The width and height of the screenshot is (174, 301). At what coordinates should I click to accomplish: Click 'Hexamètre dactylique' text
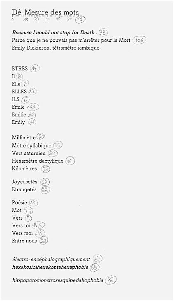pyautogui.click(x=37, y=161)
